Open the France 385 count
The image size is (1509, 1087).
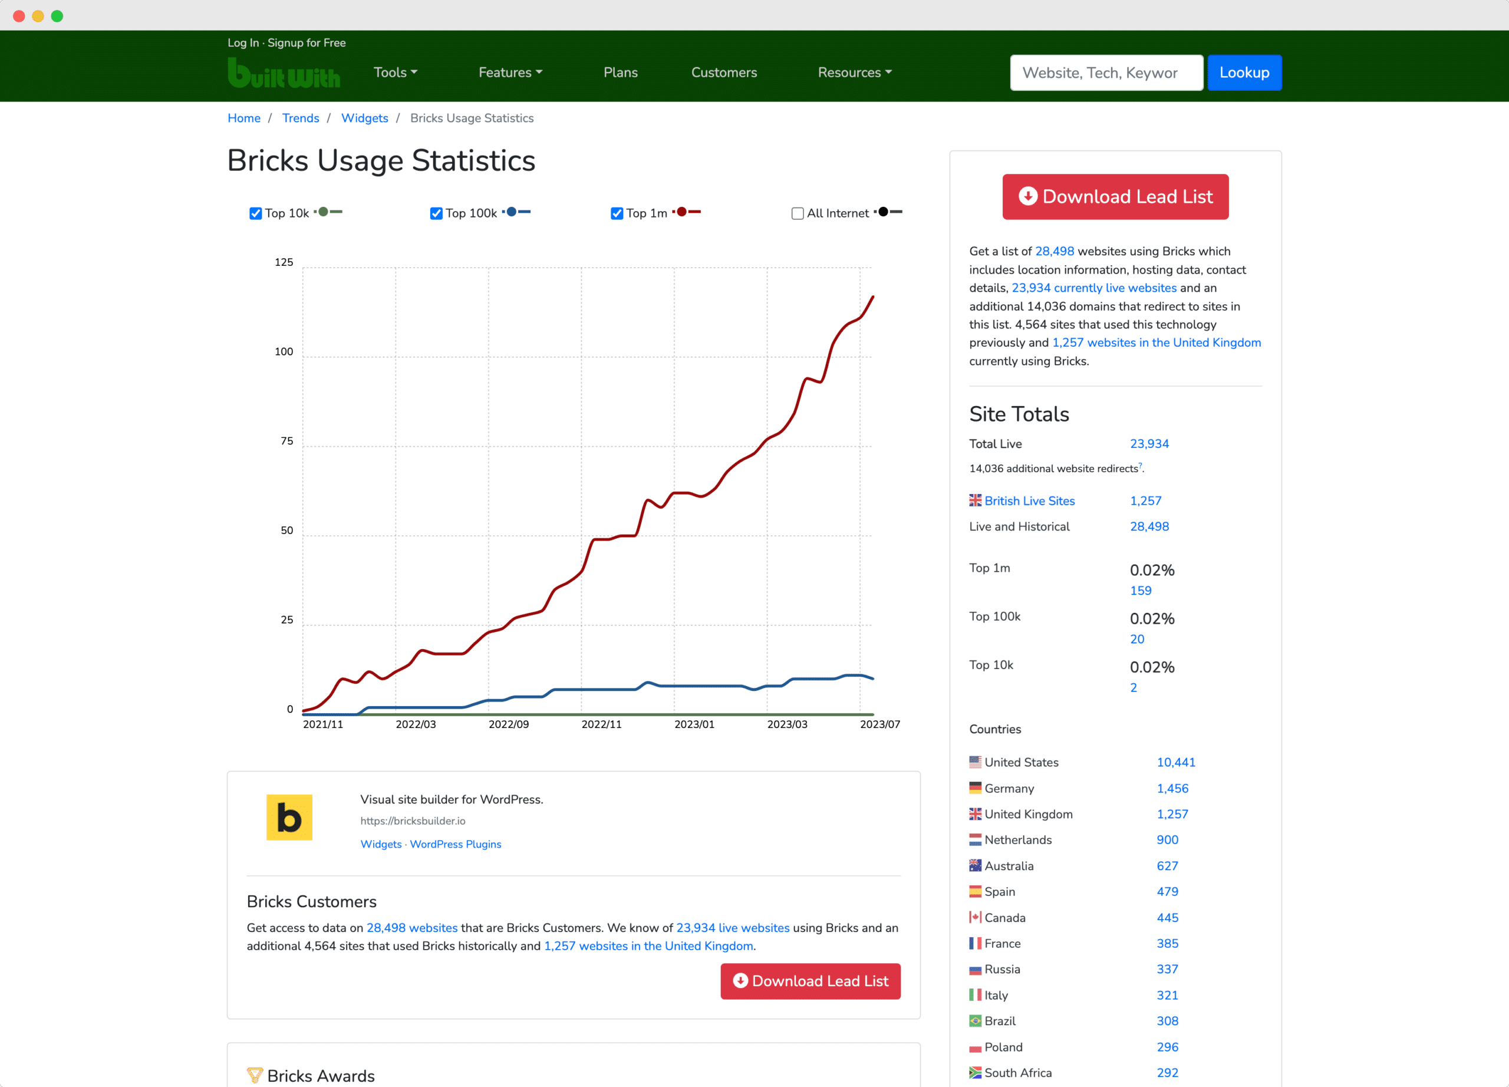[x=1167, y=943]
